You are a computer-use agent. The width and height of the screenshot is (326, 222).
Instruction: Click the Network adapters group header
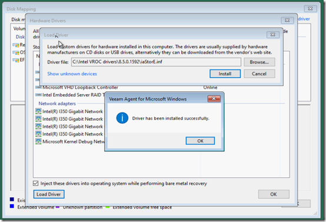57,104
